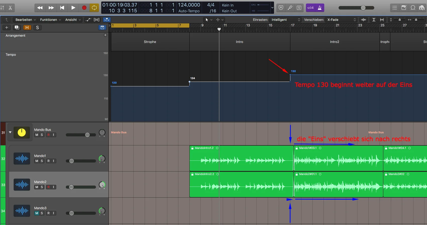Open the Verschieben X-Fade dropdown
427x225 pixels.
(x=341, y=20)
